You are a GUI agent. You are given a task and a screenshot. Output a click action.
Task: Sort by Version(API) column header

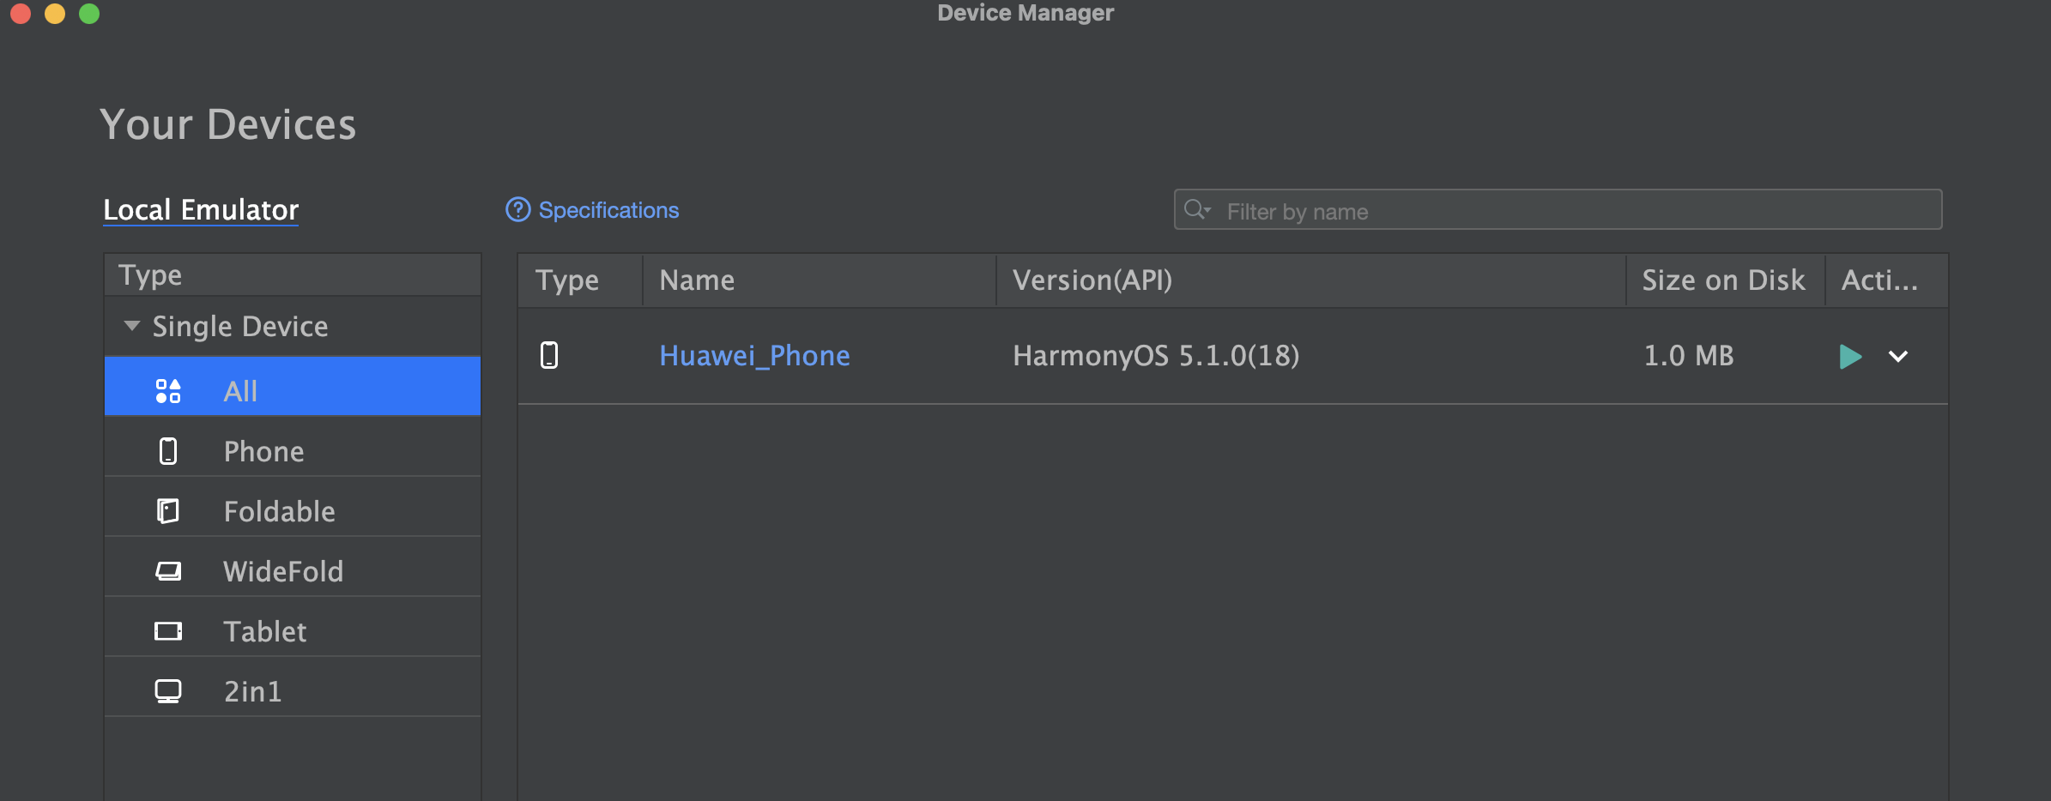pos(1092,280)
